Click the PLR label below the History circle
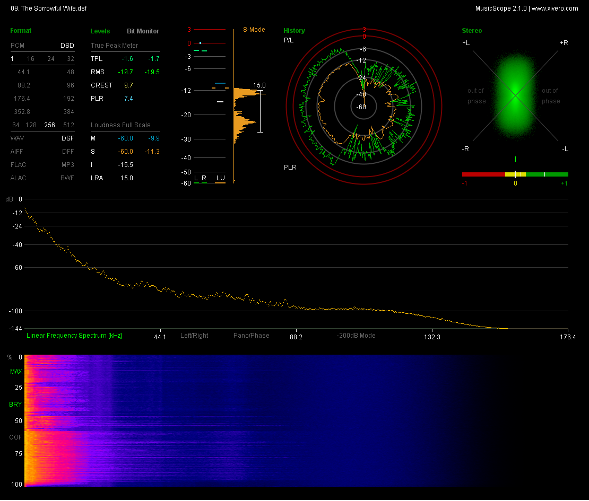Viewport: 589px width, 501px height. 290,168
